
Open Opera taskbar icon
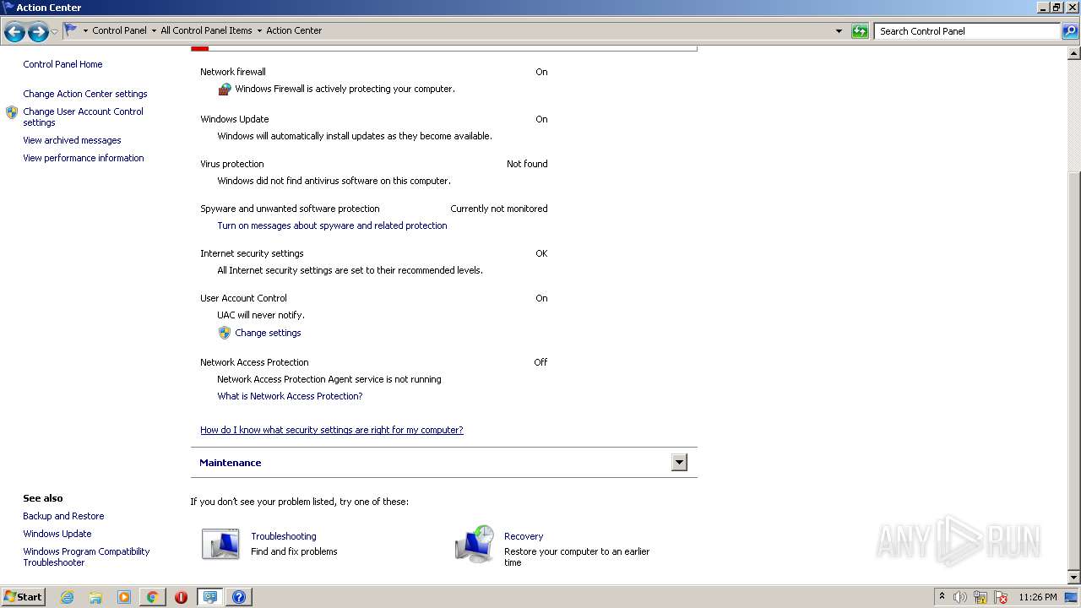181,597
